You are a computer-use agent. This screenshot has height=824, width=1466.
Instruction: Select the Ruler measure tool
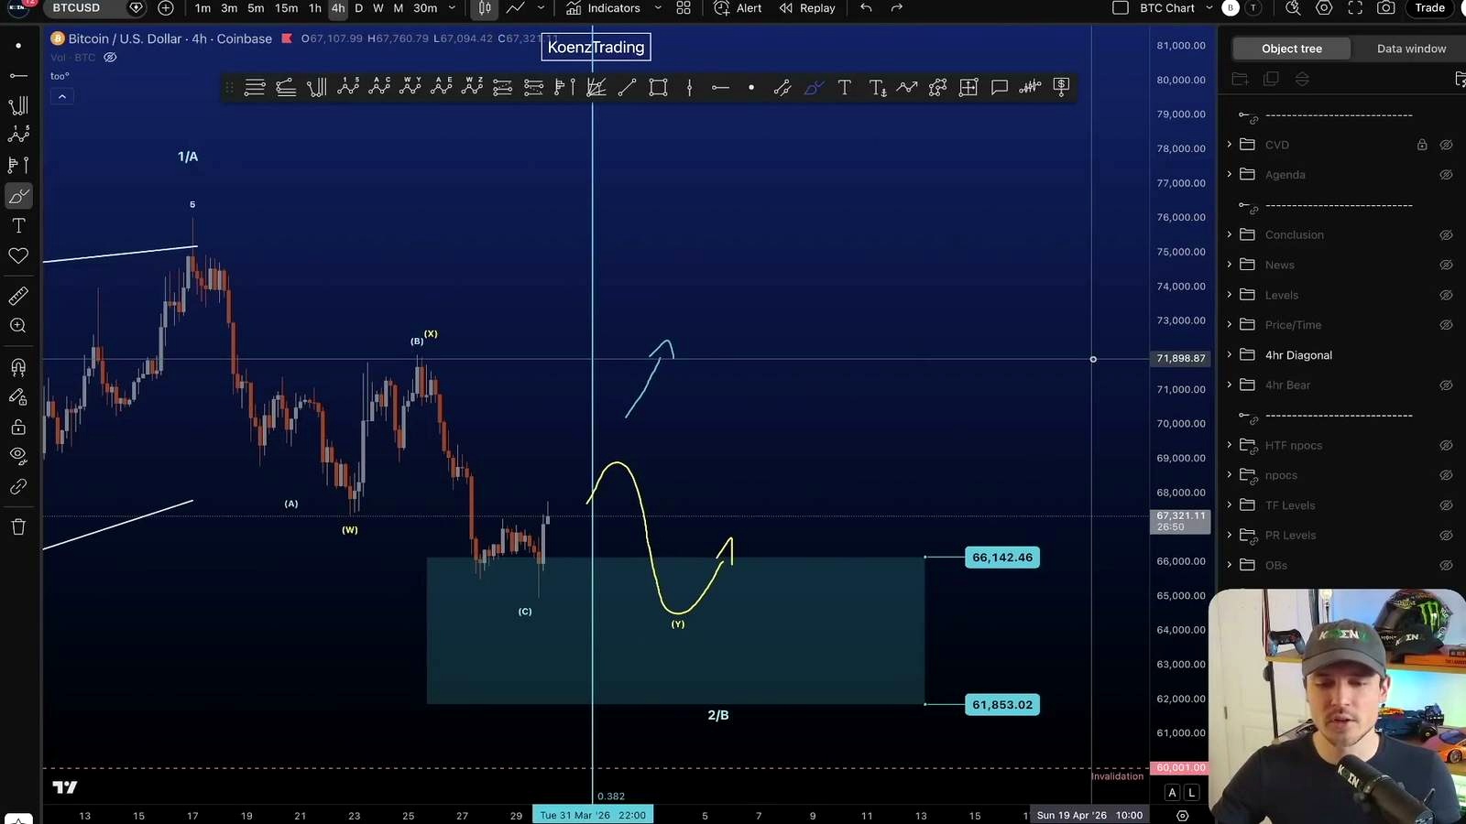click(x=18, y=296)
